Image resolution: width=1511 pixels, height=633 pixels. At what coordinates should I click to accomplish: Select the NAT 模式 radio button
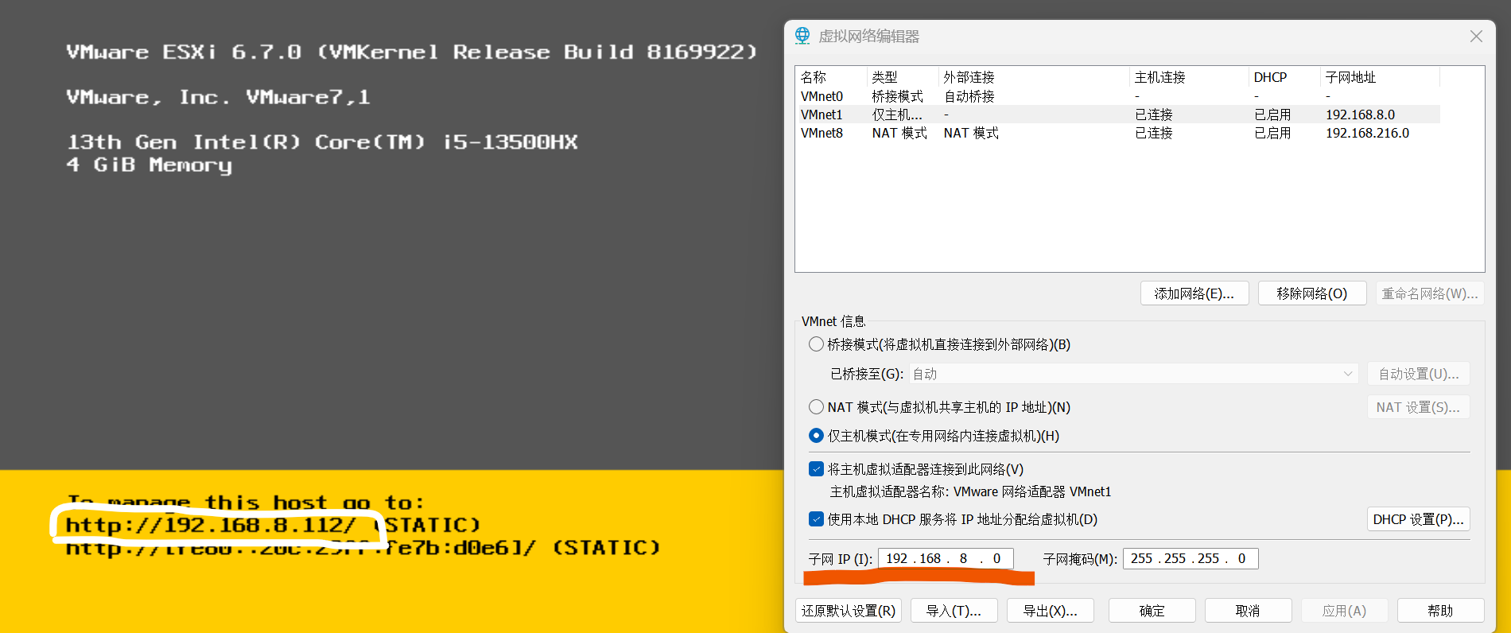pos(816,407)
